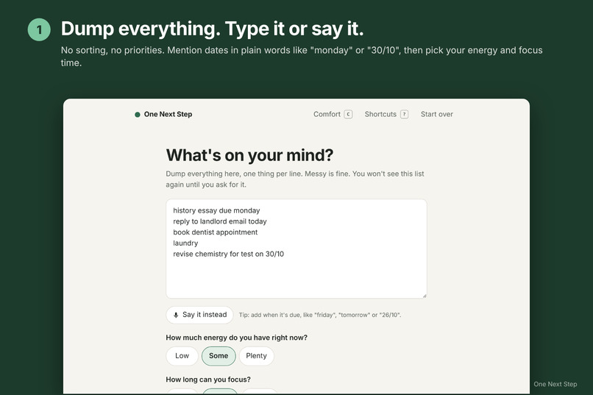Screen dimensions: 593x395
Task: Click the One Next Step logo
Action: tap(163, 114)
